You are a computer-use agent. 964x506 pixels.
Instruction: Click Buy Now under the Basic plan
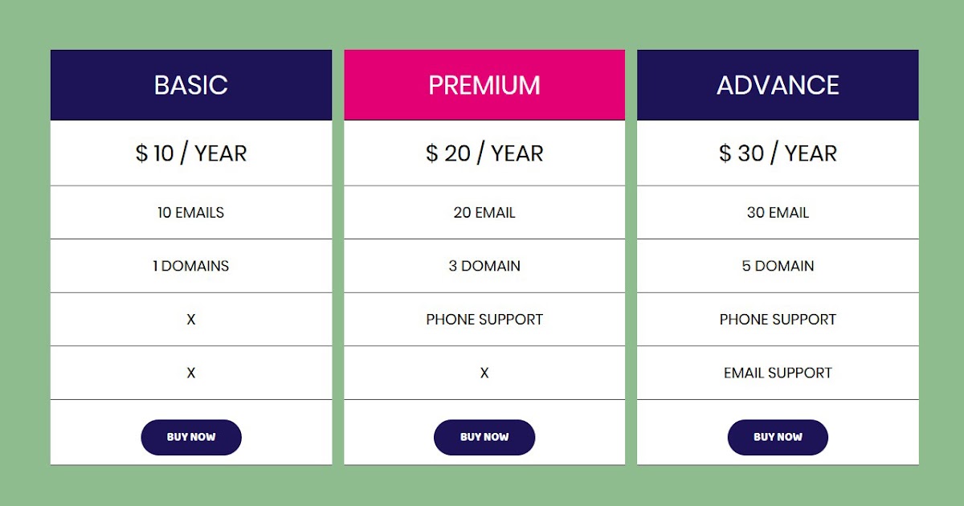point(191,437)
